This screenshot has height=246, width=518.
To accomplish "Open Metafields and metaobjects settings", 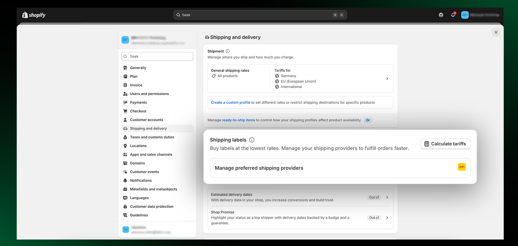I will pos(157,189).
